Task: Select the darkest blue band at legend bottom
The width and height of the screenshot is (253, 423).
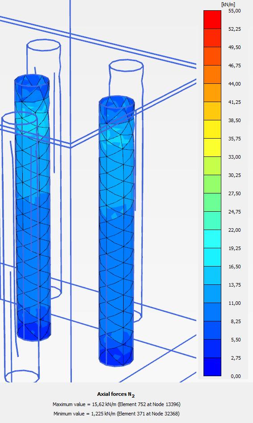Action: click(212, 367)
